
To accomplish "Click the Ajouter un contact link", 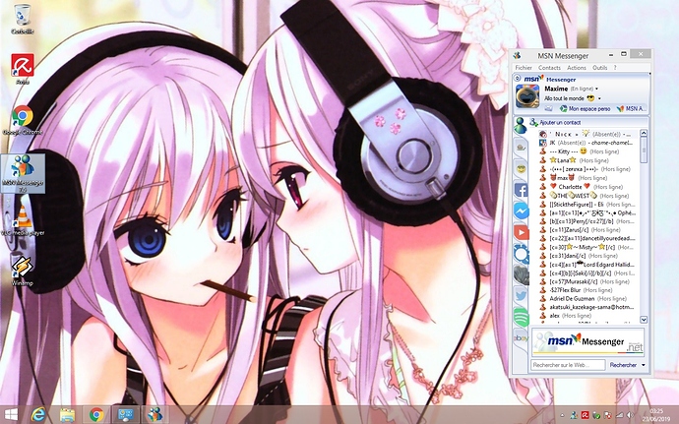I will click(560, 123).
